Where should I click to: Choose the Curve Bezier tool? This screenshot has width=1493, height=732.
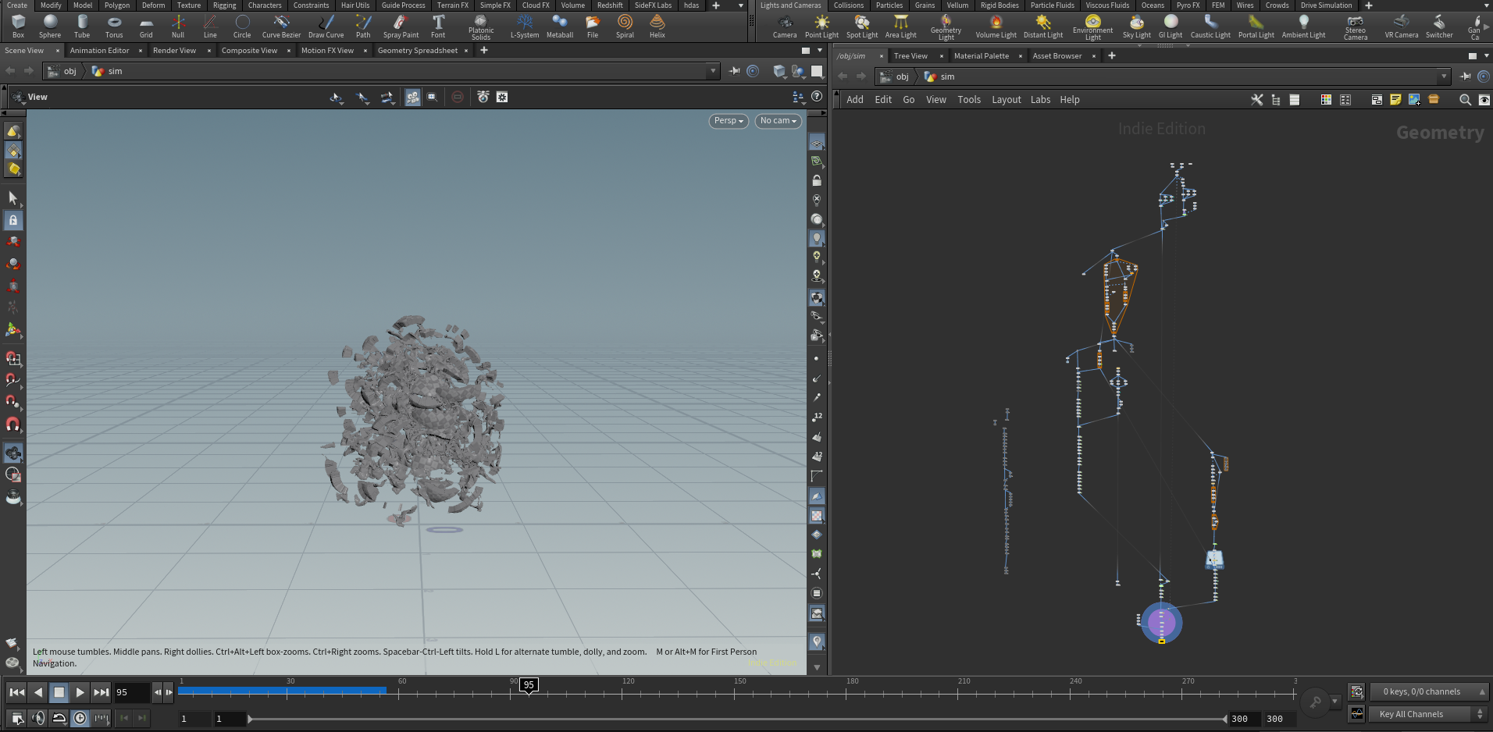click(x=281, y=26)
